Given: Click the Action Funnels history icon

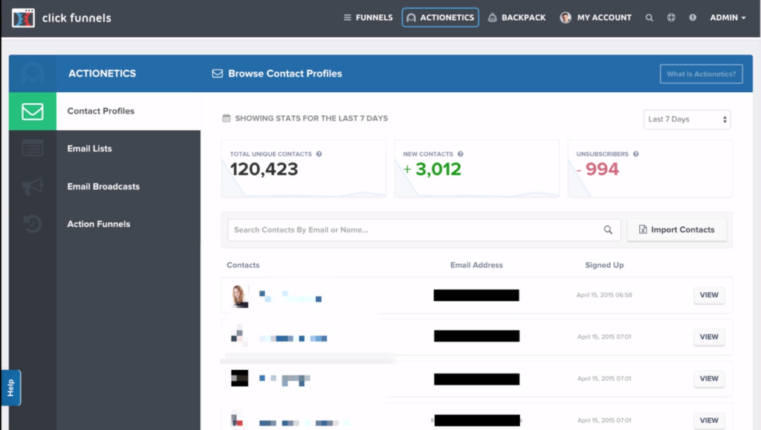Looking at the screenshot, I should 33,224.
